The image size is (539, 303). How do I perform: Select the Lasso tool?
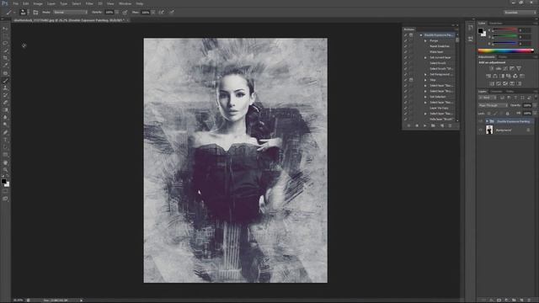pos(5,43)
